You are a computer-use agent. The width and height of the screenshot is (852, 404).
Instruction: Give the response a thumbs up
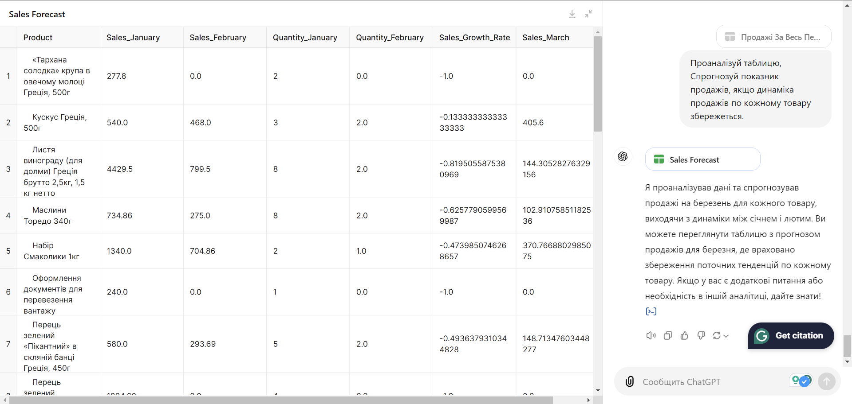(684, 336)
